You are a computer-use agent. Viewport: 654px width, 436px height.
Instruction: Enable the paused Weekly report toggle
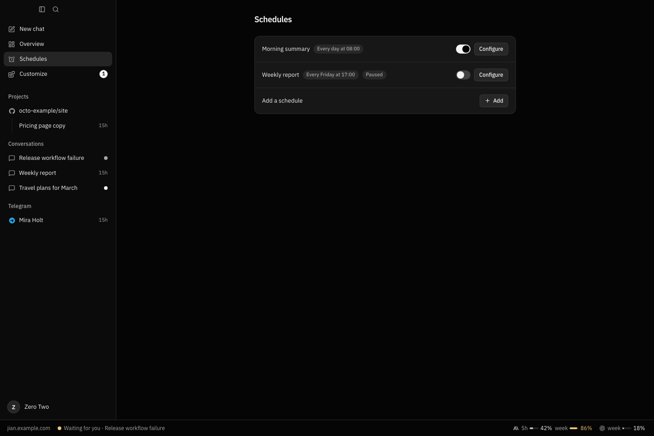[463, 75]
